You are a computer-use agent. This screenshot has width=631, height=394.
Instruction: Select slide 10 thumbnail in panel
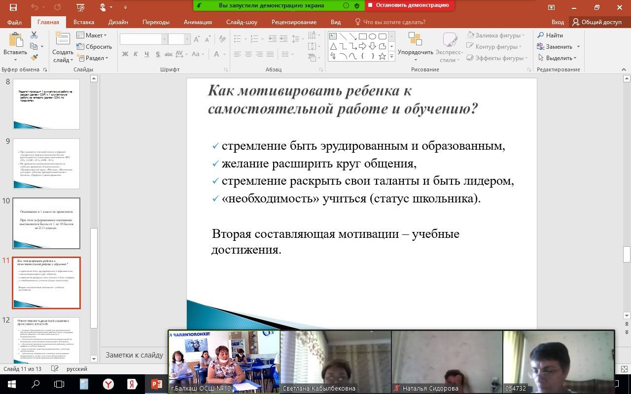pos(46,223)
